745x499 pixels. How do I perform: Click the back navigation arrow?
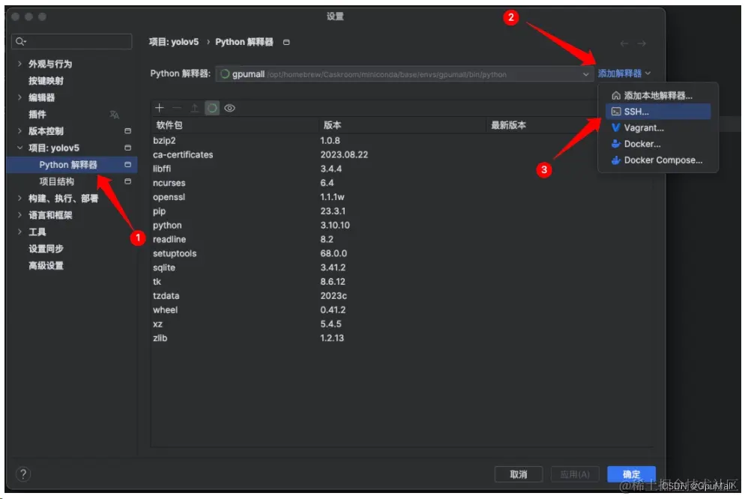[x=624, y=43]
